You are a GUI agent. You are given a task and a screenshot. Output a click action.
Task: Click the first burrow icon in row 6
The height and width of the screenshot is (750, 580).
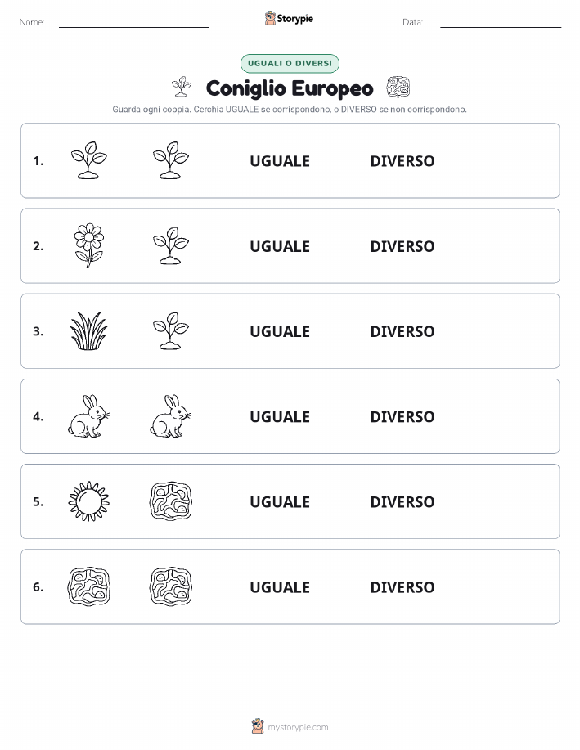point(88,586)
